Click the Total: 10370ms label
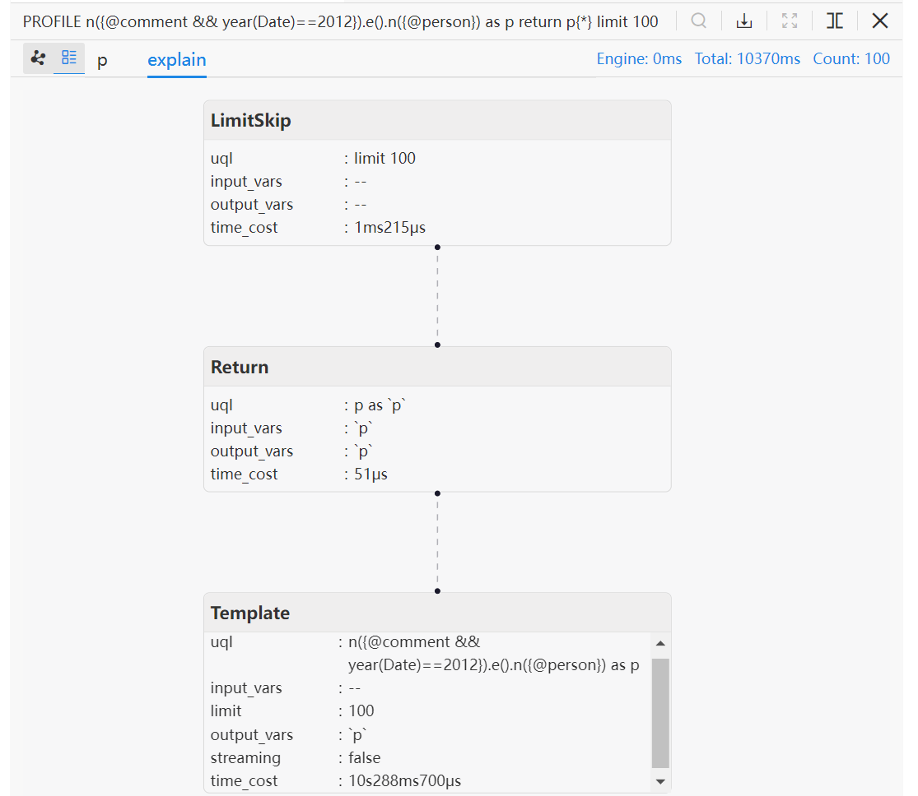 pos(747,58)
